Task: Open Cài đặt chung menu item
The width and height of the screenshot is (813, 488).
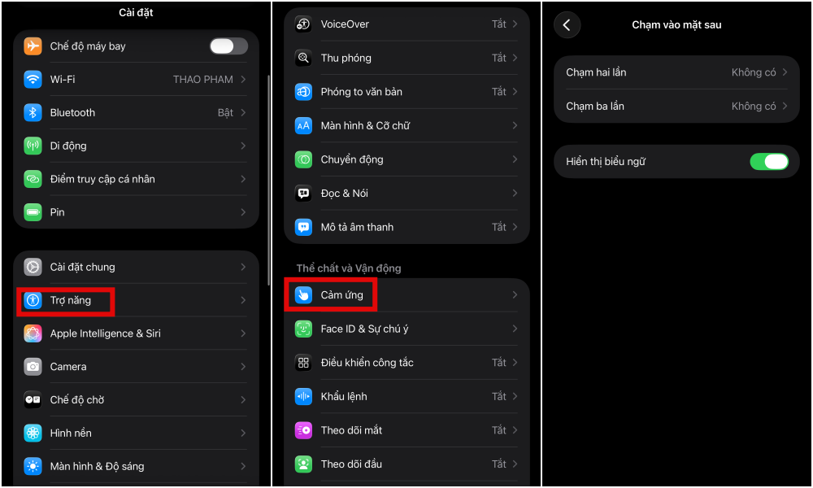Action: point(136,267)
